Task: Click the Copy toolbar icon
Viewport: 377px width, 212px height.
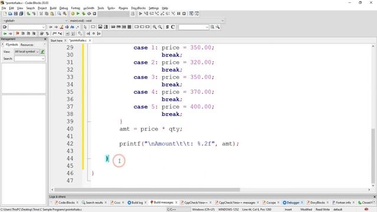Action: coord(47,14)
